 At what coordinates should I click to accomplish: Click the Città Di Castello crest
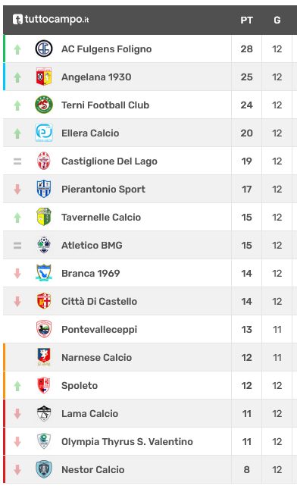coord(44,301)
